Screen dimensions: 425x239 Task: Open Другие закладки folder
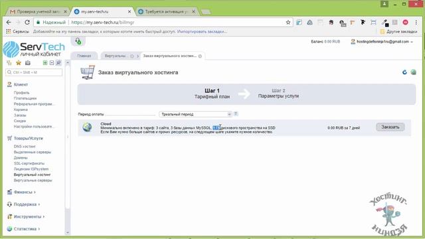[x=398, y=32]
